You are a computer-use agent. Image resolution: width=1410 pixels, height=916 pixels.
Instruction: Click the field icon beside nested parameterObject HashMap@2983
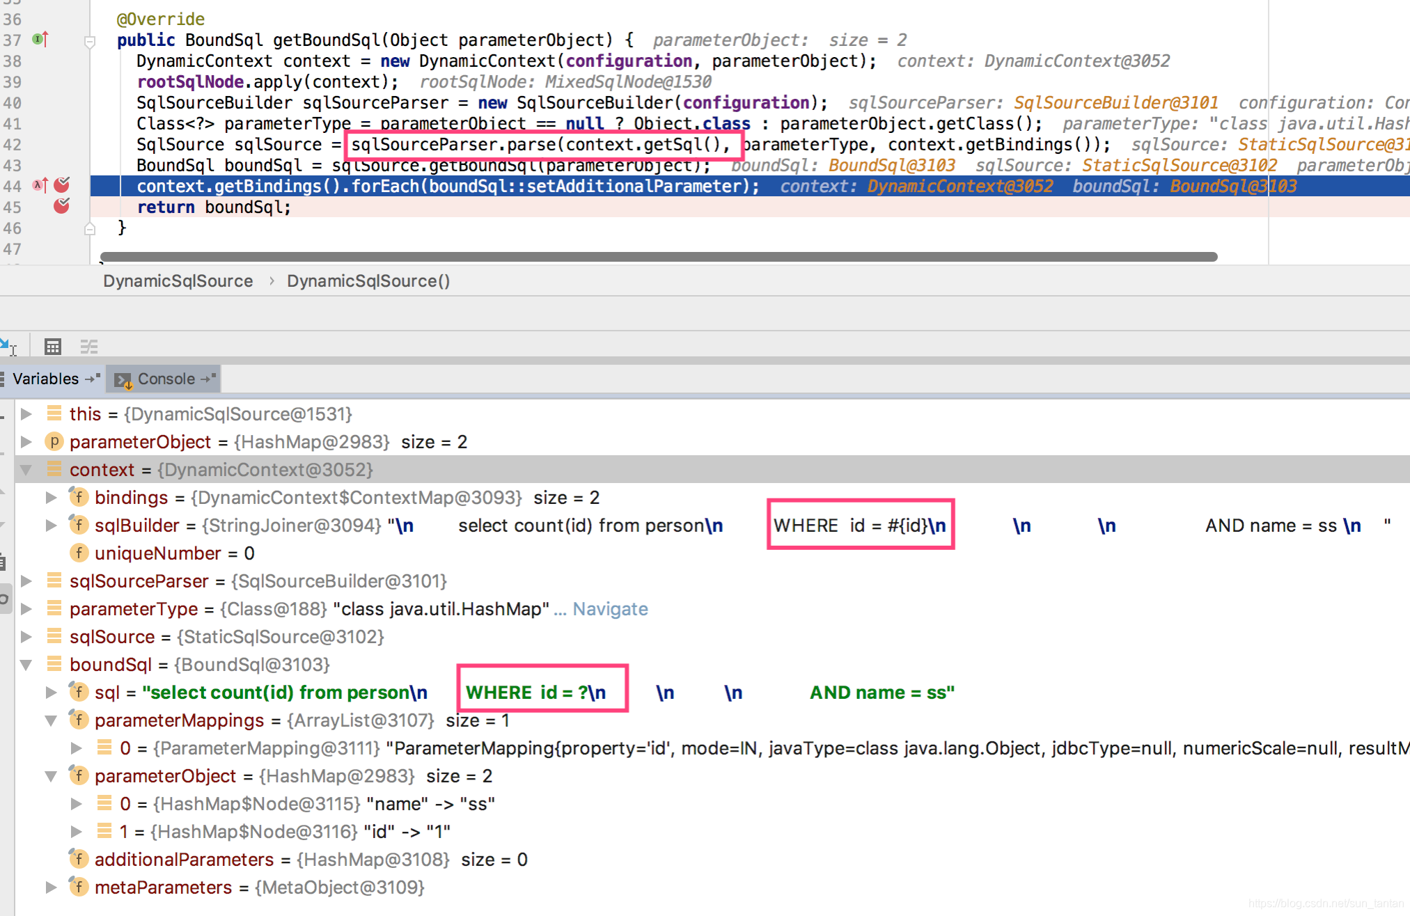(79, 775)
